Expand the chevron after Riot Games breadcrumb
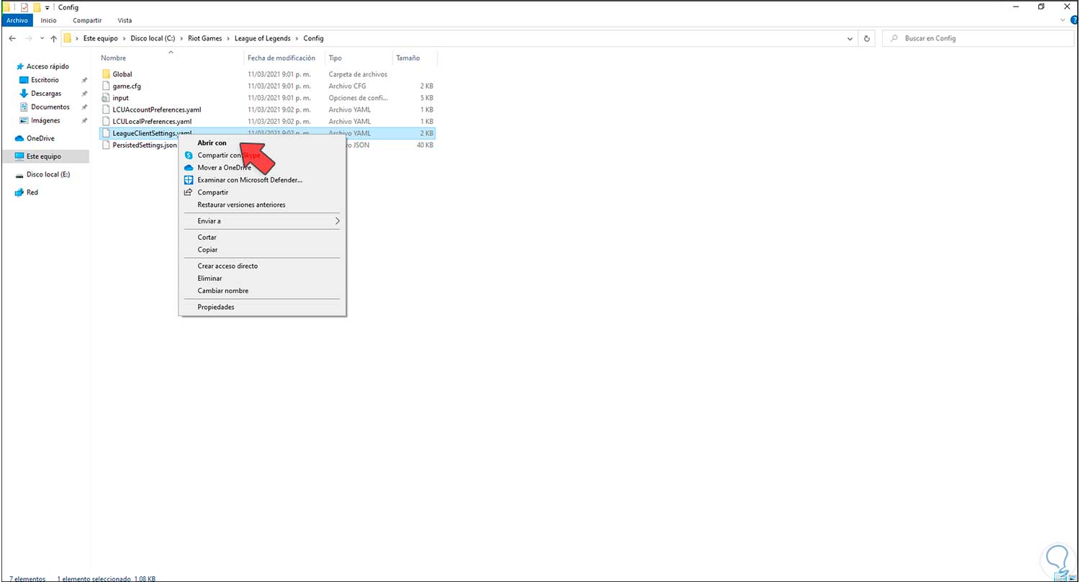1080x582 pixels. coord(229,38)
